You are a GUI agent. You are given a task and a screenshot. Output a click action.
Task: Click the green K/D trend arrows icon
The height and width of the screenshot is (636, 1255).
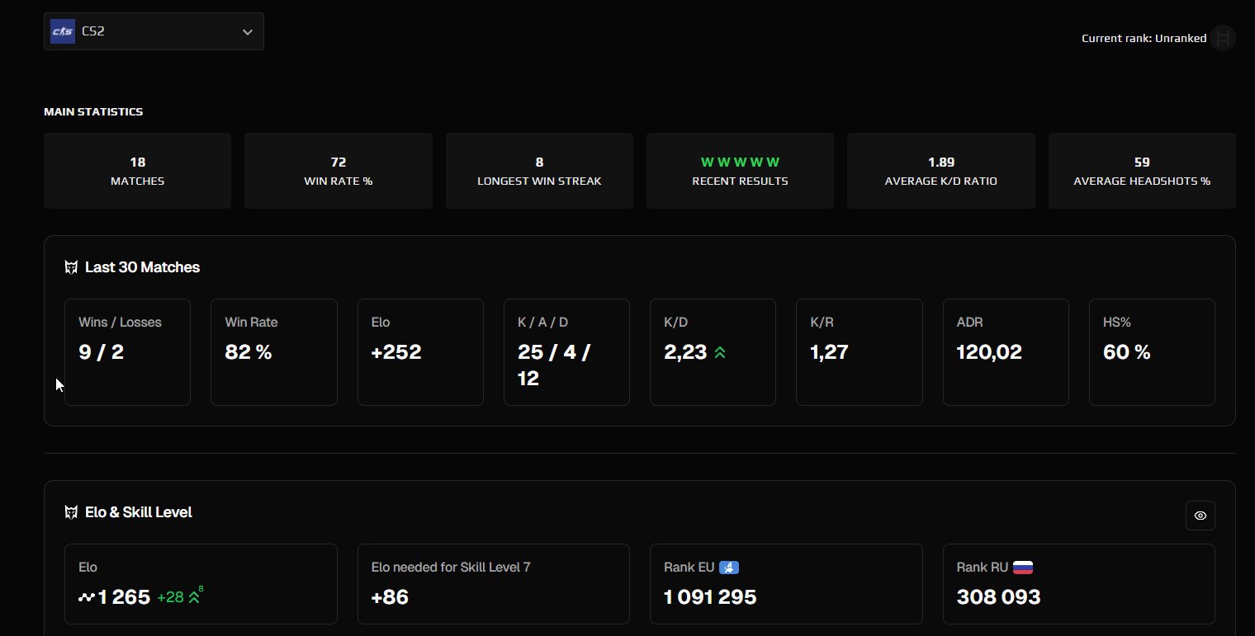point(719,352)
